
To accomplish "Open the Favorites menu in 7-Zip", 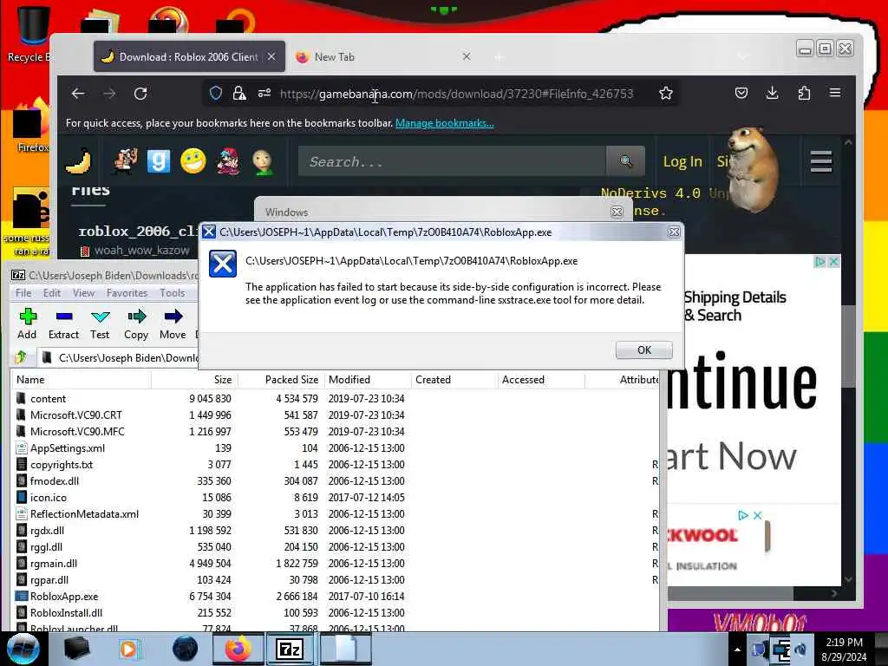I will tap(127, 293).
